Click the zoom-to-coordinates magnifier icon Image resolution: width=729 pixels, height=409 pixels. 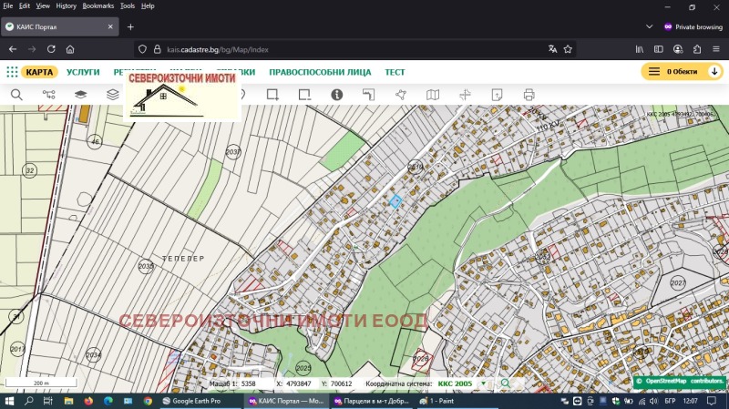[506, 383]
